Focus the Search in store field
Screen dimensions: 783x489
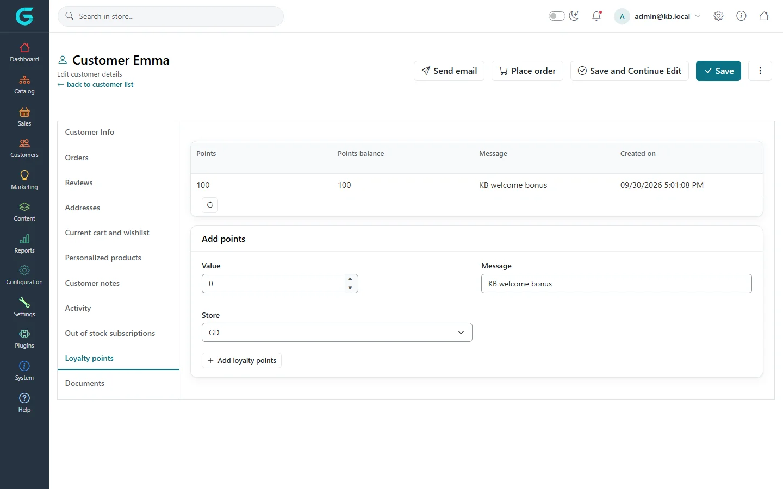171,16
